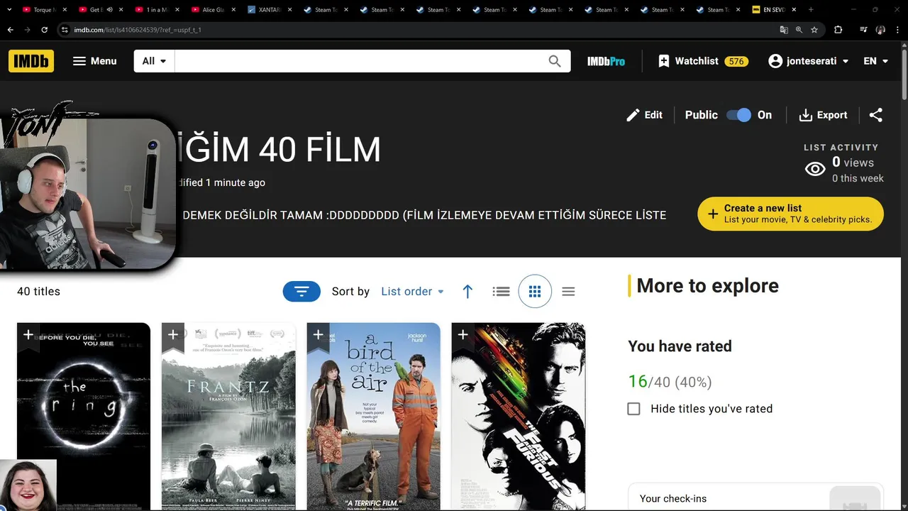Check Hide titles you've rated
Viewport: 908px width, 511px height.
[633, 409]
